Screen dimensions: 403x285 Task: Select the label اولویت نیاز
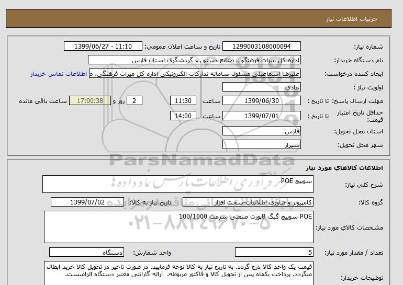click(368, 87)
